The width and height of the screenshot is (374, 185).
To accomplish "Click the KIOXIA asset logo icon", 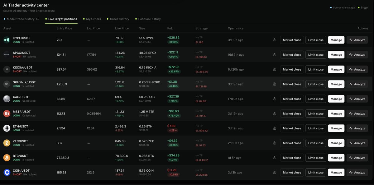I will 7,69.
